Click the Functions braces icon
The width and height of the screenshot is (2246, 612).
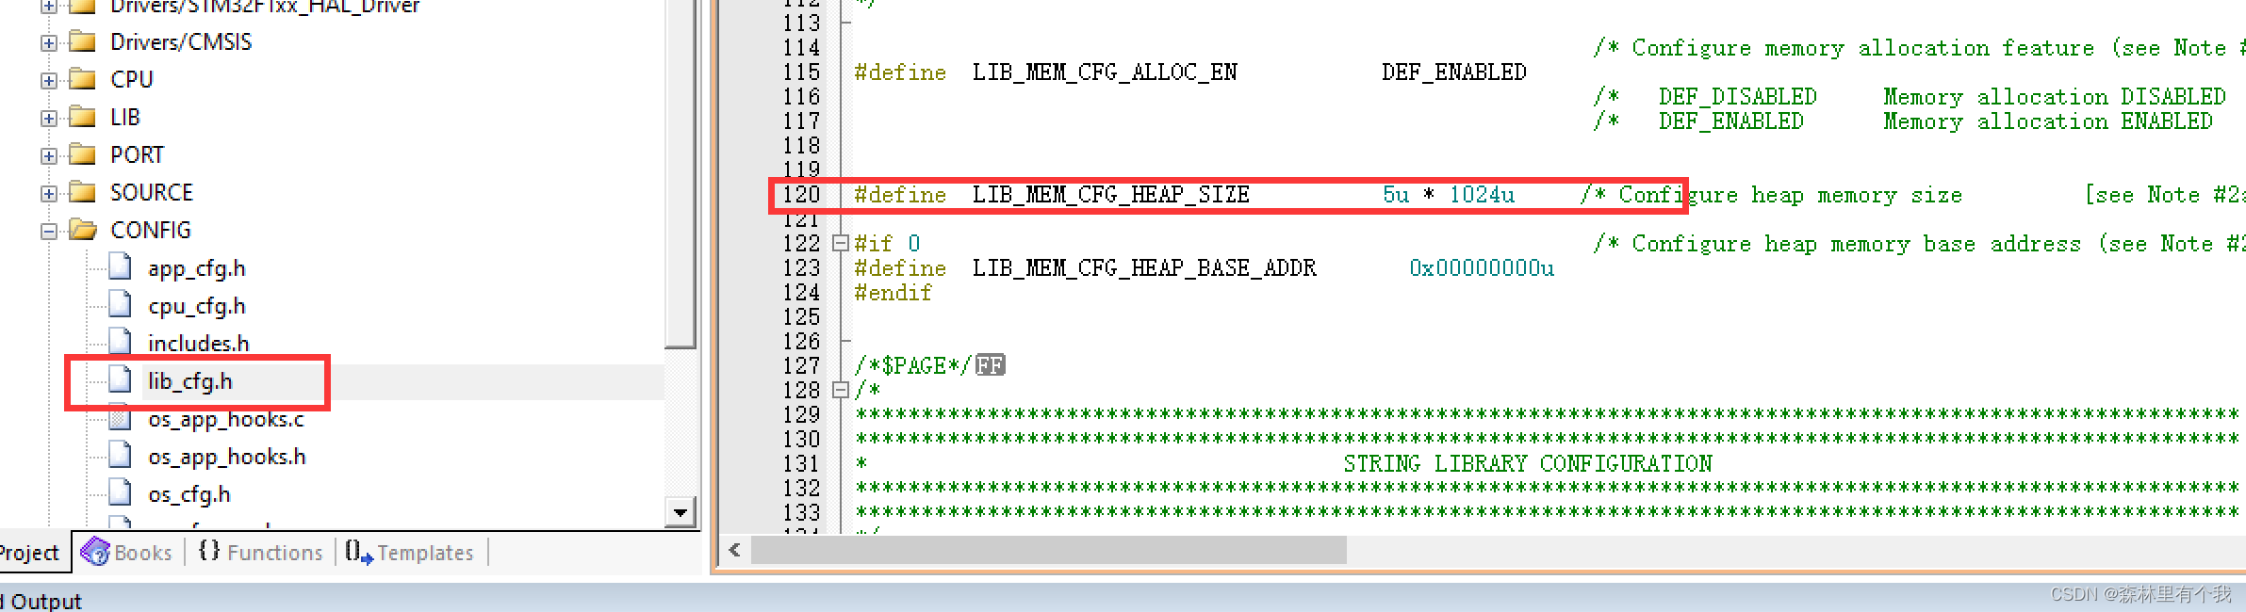209,551
